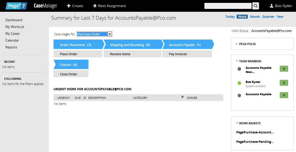Switch to the Today summary view

[x=230, y=17]
